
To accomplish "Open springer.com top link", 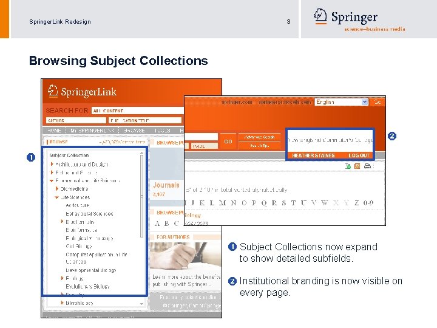I will click(237, 102).
